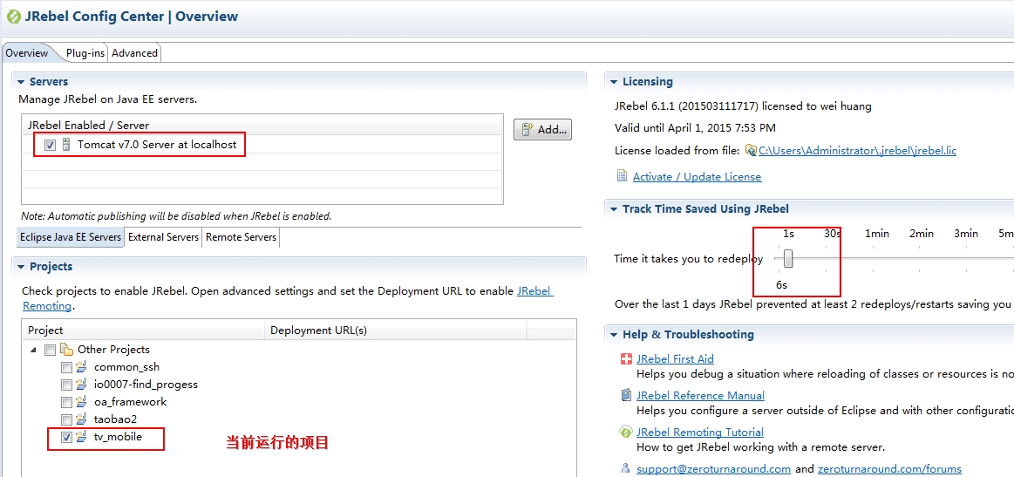This screenshot has width=1014, height=477.
Task: Open the Remote Servers tab
Action: (x=241, y=237)
